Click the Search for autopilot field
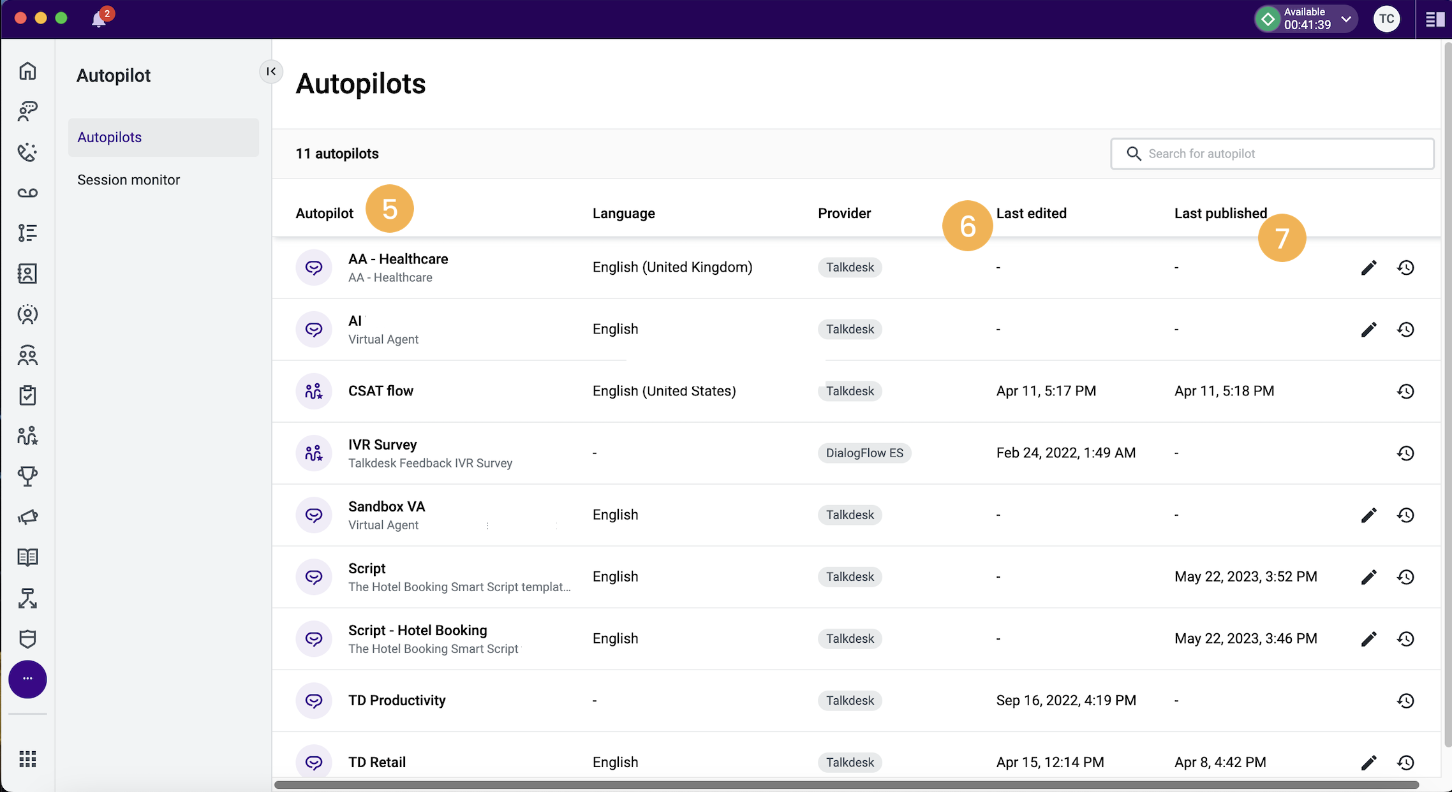Screen dimensions: 1452x792 (1272, 154)
